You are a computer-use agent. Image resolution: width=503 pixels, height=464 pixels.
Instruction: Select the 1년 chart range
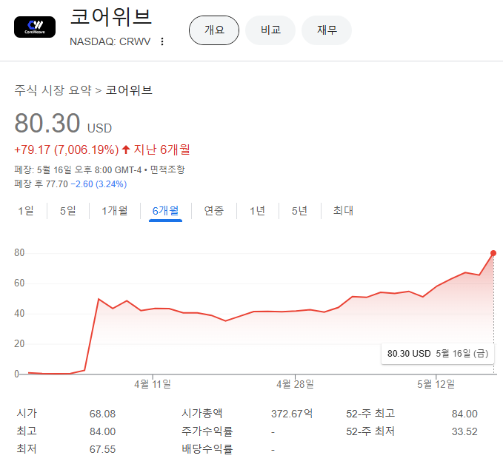pyautogui.click(x=258, y=211)
